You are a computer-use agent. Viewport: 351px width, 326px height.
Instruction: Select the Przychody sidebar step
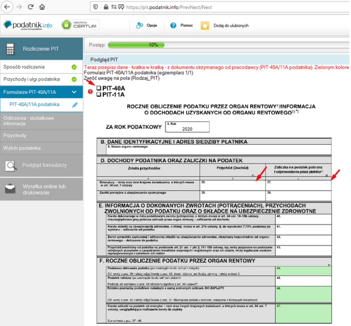[x=41, y=136]
